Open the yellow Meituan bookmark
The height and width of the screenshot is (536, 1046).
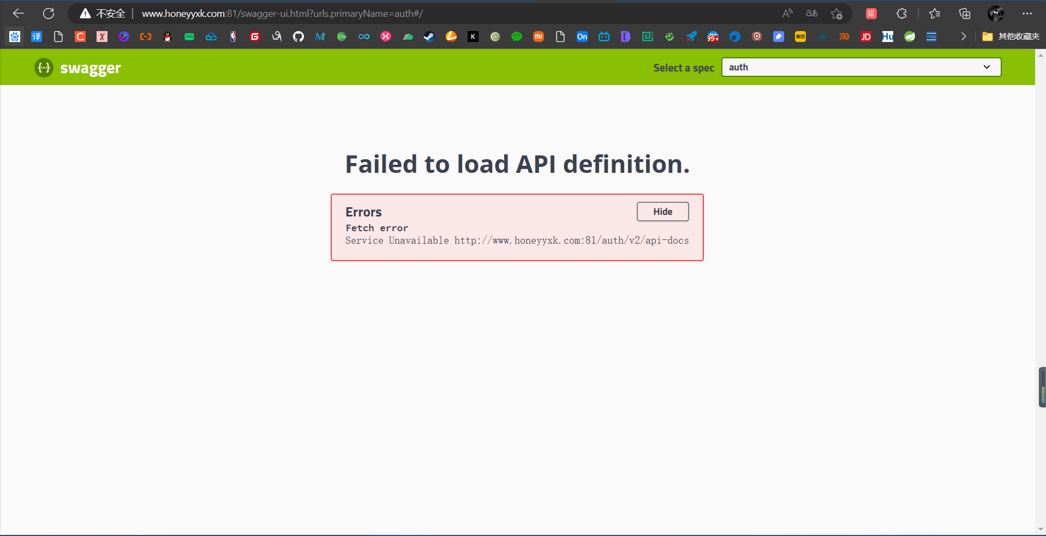(x=800, y=37)
